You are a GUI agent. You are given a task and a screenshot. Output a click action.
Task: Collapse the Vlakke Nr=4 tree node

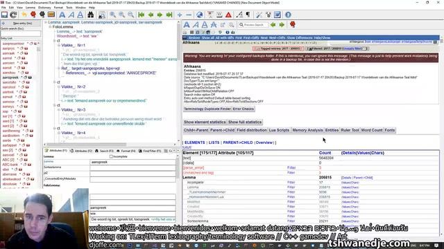(x=59, y=133)
